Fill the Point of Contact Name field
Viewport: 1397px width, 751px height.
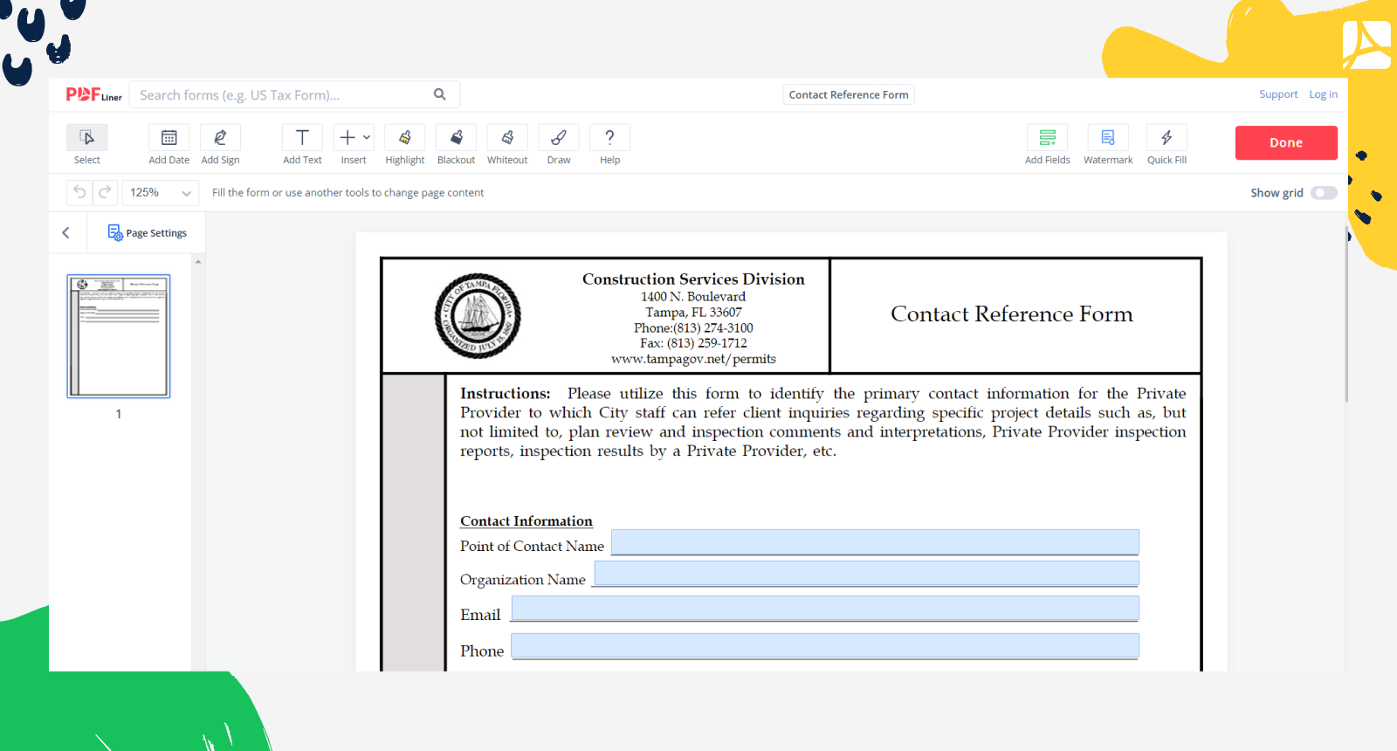[x=875, y=541]
